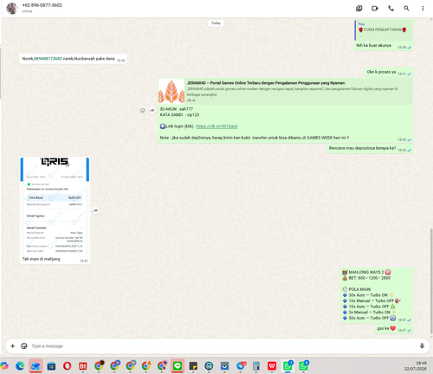The image size is (433, 374).
Task: Forward the JERAMI4D link message
Action: (x=152, y=111)
